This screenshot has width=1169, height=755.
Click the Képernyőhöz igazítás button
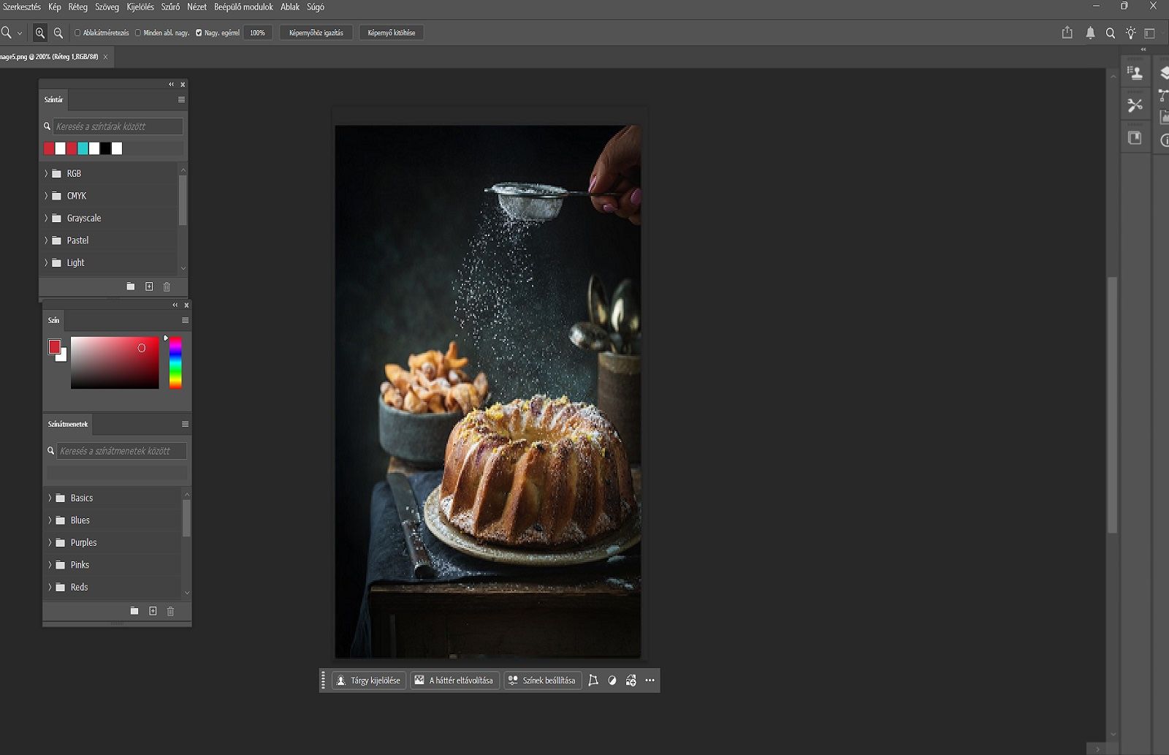click(316, 33)
